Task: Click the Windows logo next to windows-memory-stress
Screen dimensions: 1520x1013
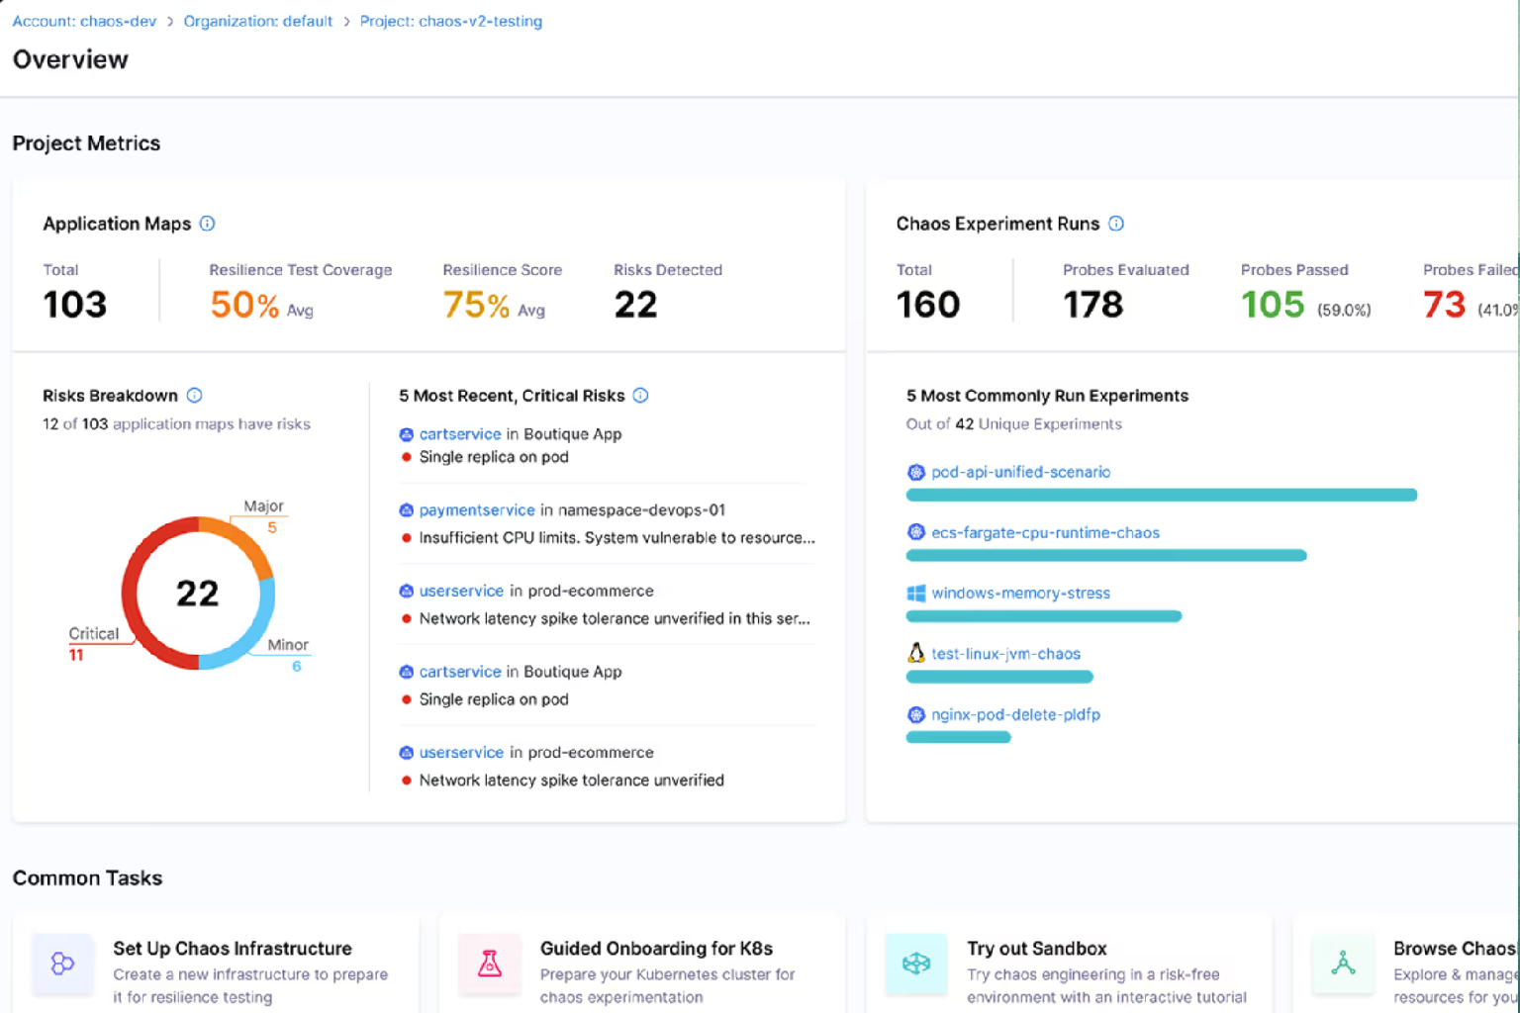Action: (x=915, y=593)
